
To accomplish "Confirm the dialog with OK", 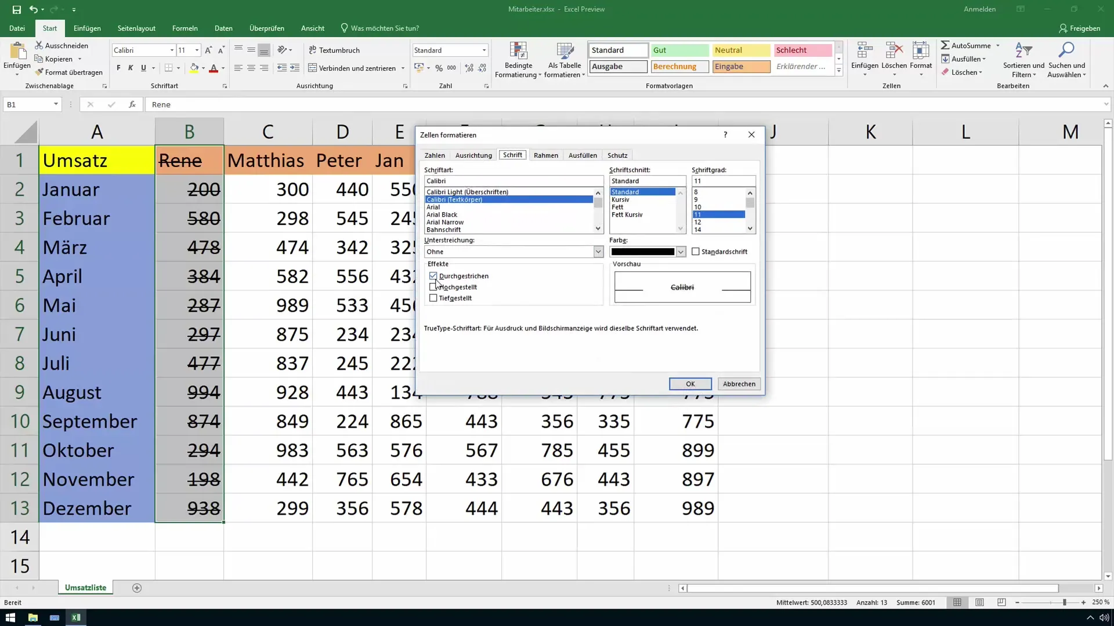I will (690, 384).
